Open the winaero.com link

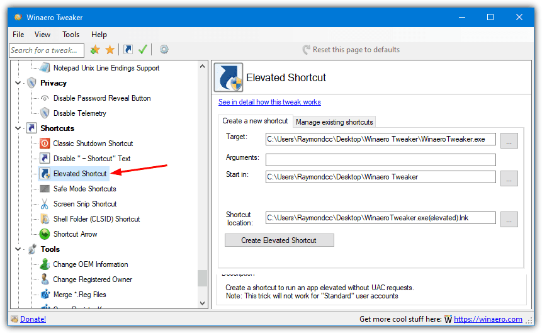(488, 319)
